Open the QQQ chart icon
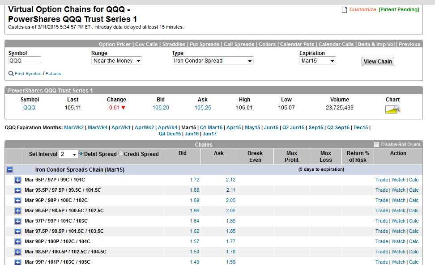 pos(392,109)
